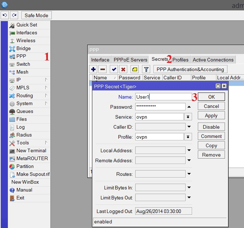
Task: Click the Name input field
Action: (x=164, y=97)
